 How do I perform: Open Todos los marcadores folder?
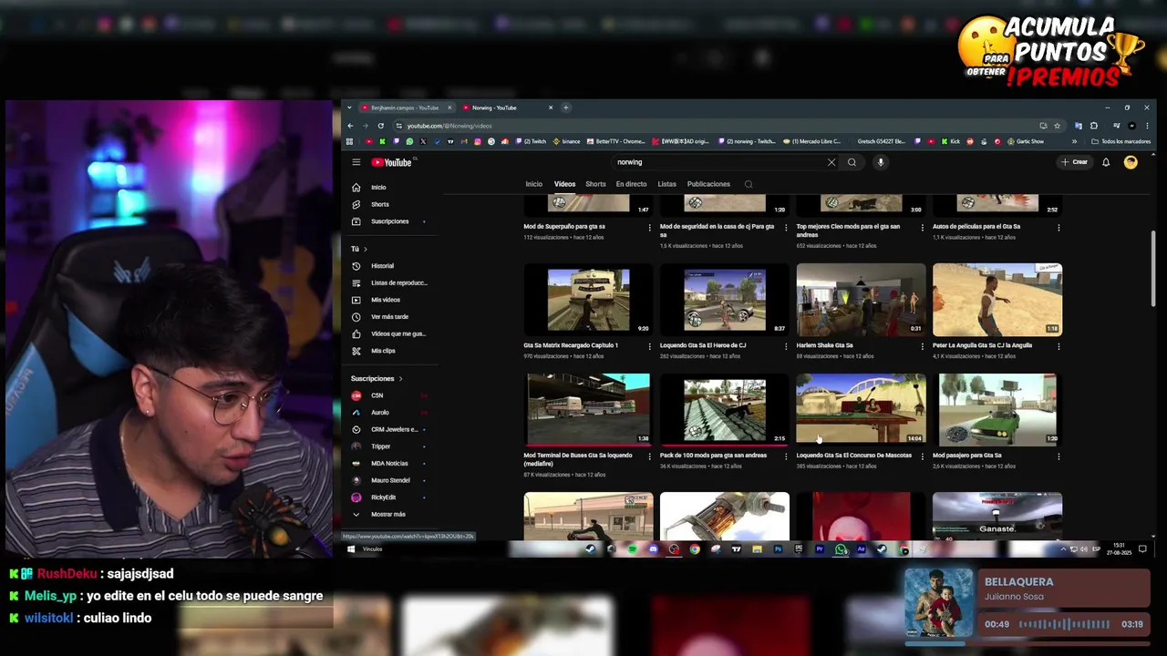(1121, 141)
